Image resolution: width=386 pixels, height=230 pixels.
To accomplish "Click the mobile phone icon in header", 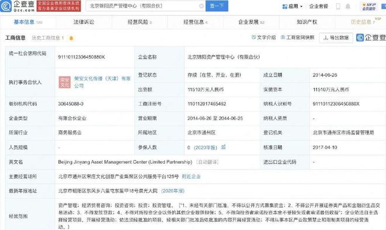I will 338,6.
